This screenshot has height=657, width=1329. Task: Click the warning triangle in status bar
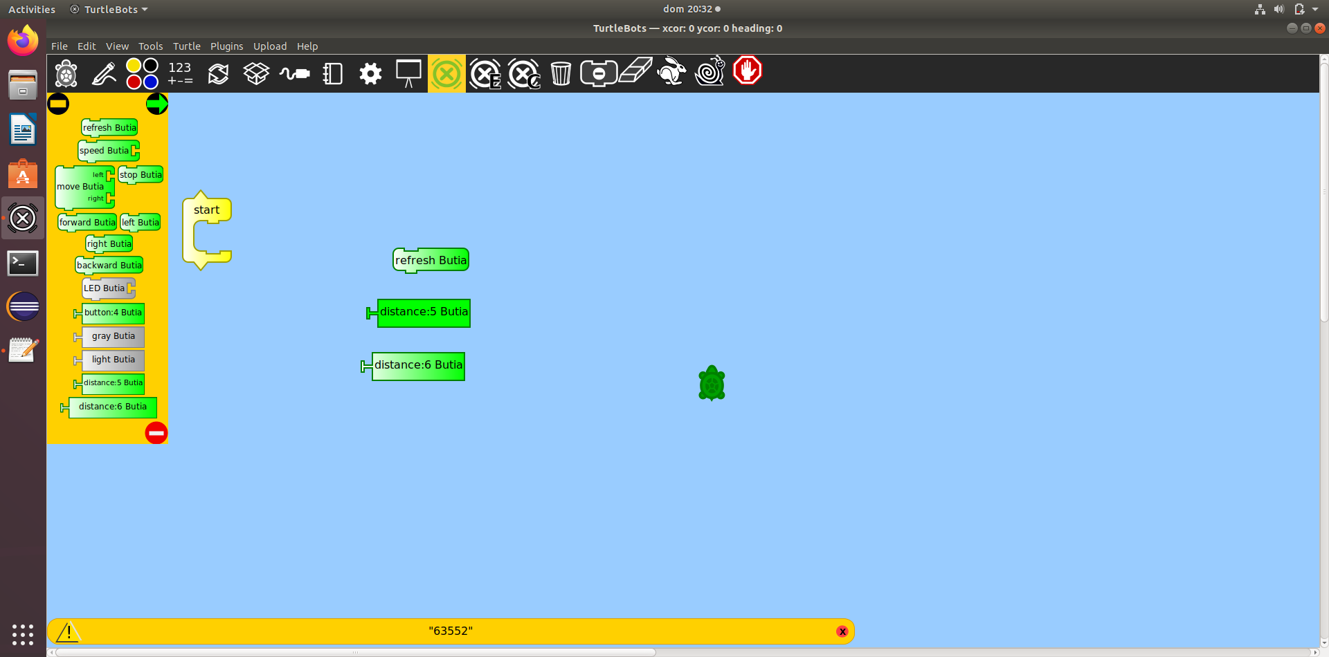click(69, 631)
